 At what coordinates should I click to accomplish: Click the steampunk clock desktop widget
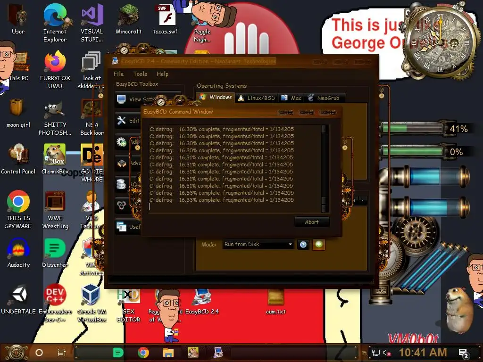click(x=440, y=42)
